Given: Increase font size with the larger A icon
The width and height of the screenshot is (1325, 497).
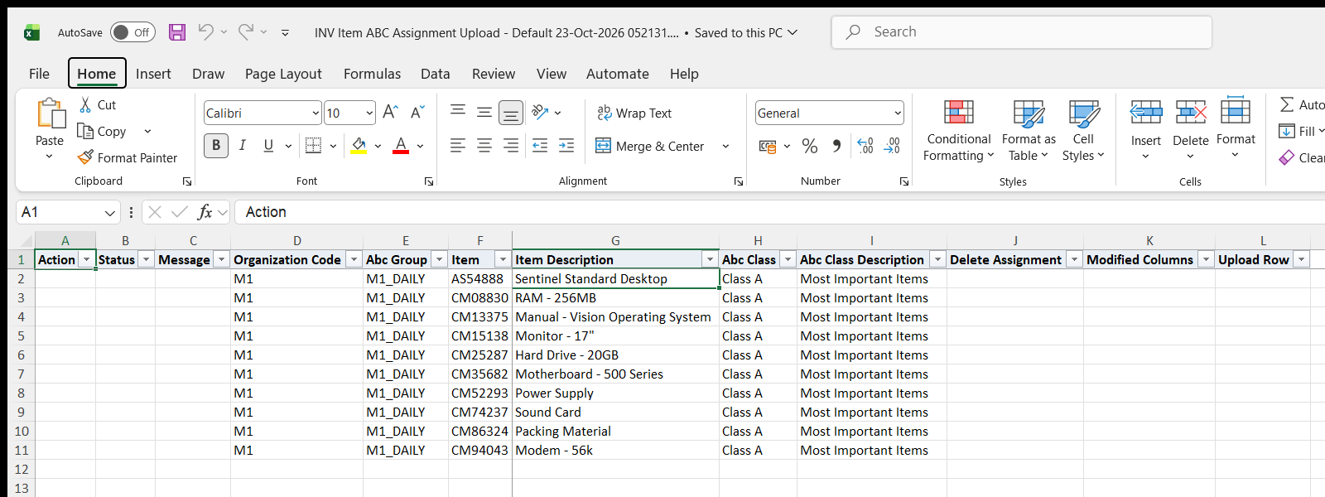Looking at the screenshot, I should [x=391, y=112].
